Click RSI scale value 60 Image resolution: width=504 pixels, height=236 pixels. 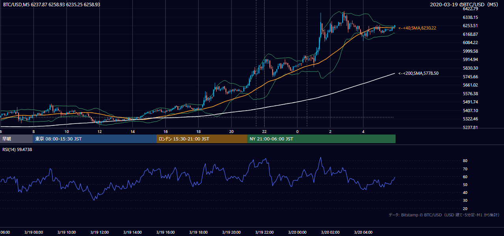(465, 177)
